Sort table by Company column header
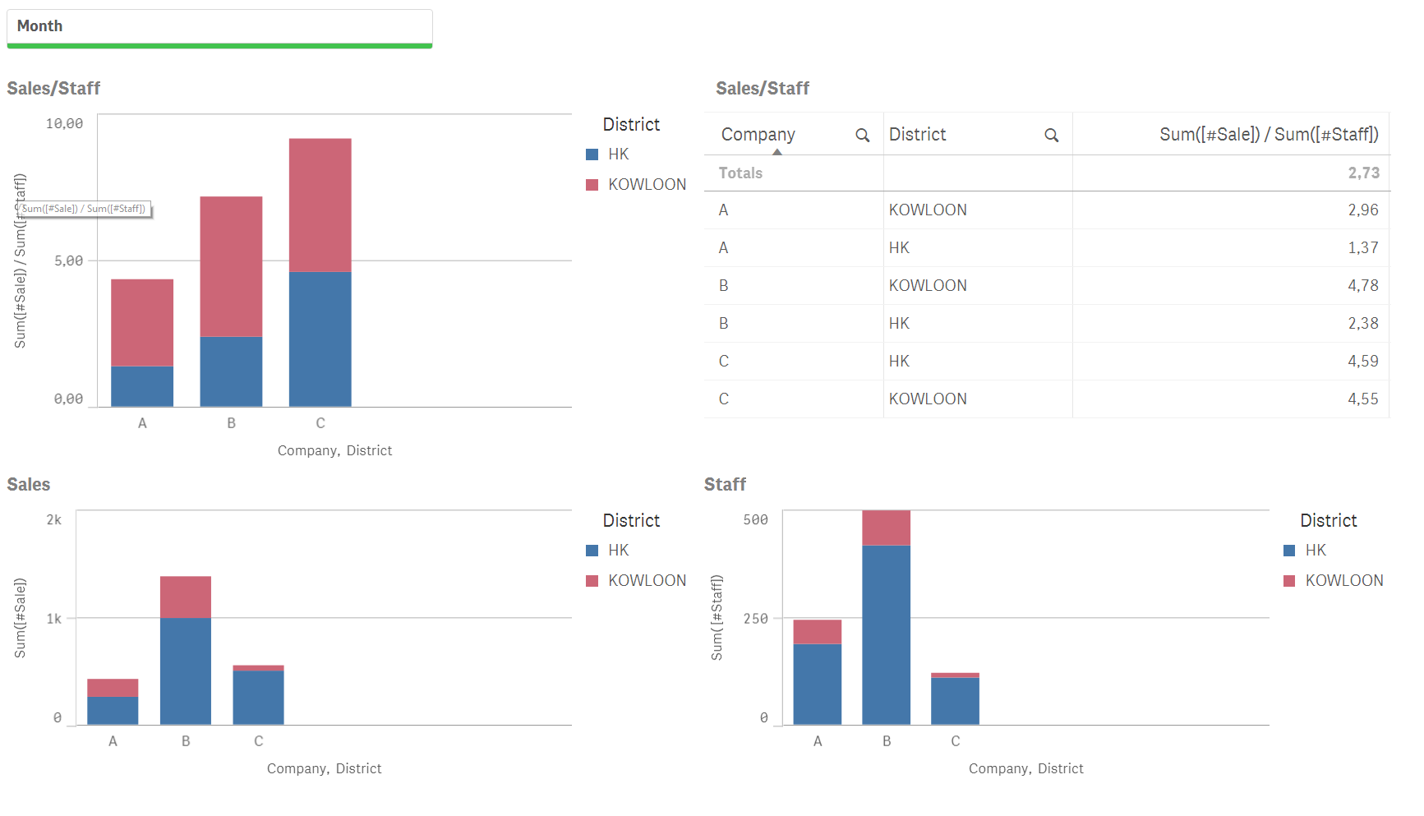The width and height of the screenshot is (1424, 816). coord(758,134)
